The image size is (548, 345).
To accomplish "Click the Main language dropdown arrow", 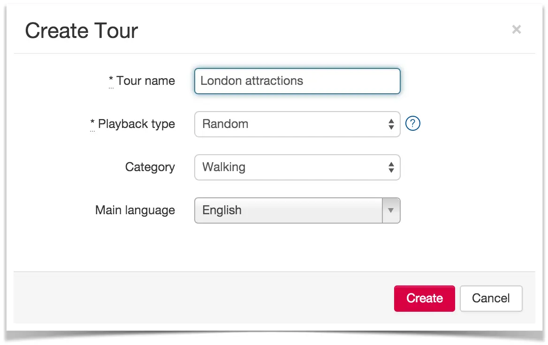I will click(391, 210).
